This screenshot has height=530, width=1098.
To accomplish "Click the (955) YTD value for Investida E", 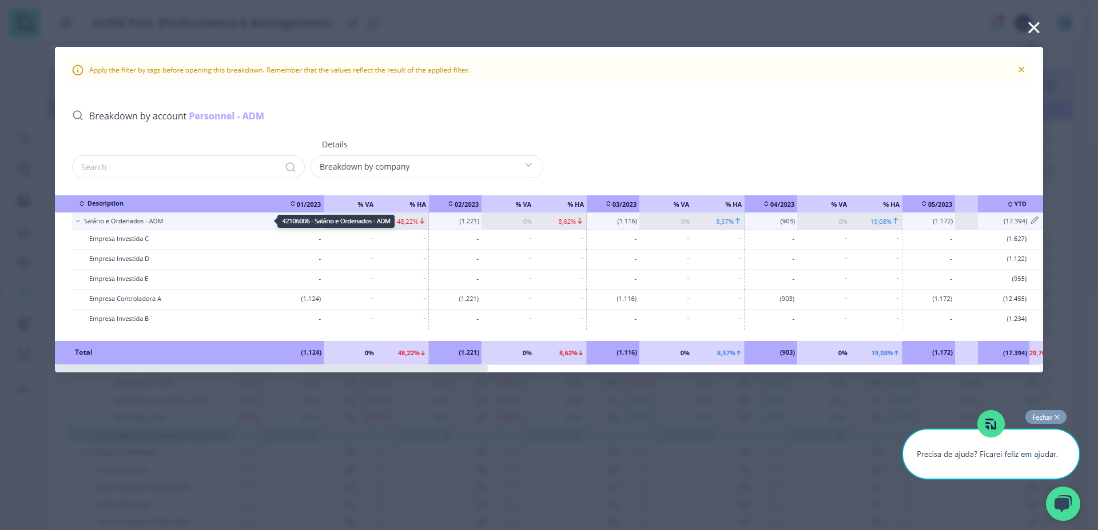I will (1019, 279).
